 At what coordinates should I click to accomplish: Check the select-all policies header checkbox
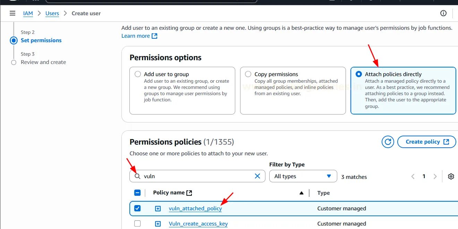[137, 192]
